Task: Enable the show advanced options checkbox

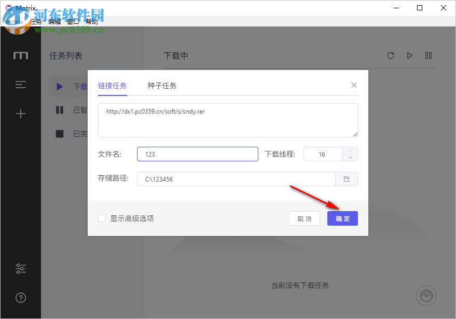Action: coord(102,218)
